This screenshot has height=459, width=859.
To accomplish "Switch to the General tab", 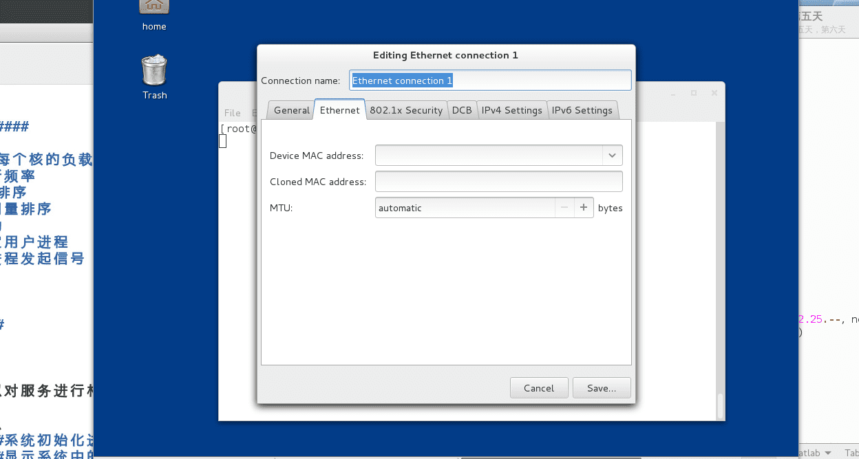I will [291, 110].
